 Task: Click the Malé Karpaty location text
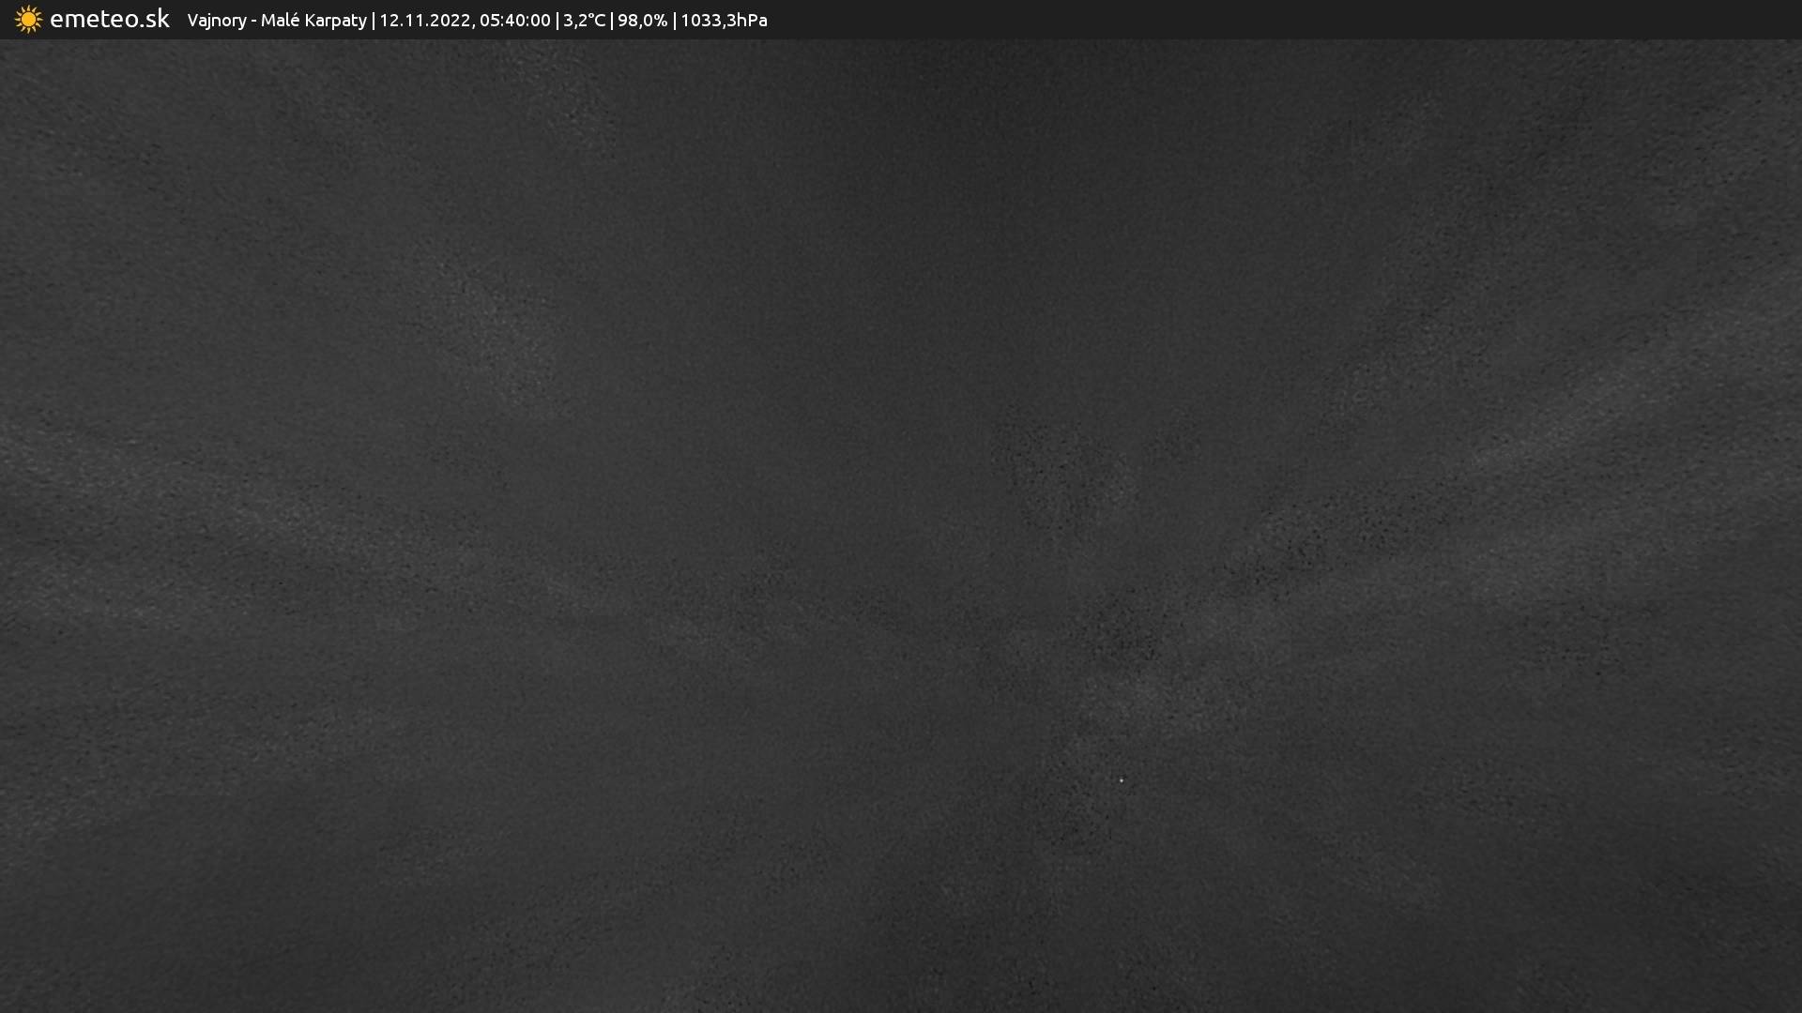tap(313, 21)
